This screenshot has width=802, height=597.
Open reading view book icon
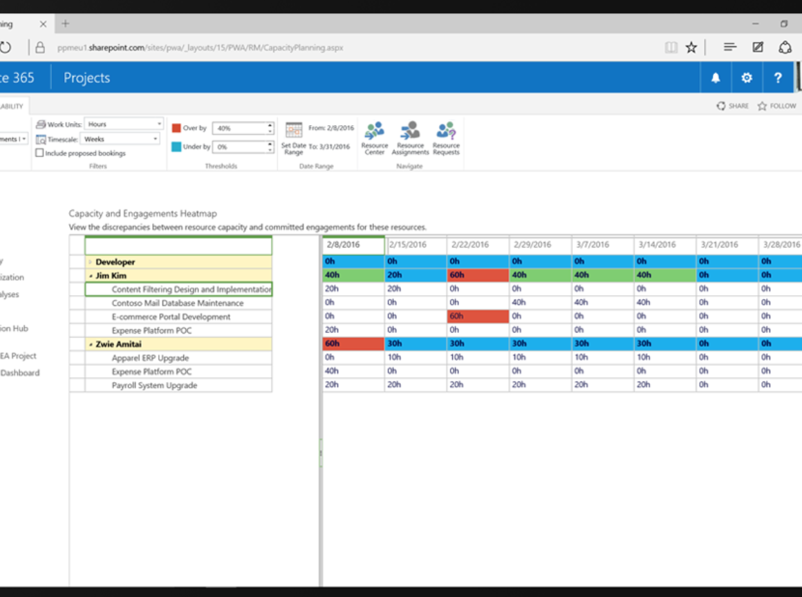point(671,48)
